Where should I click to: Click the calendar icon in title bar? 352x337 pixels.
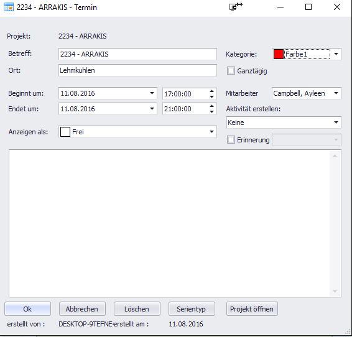click(x=9, y=7)
